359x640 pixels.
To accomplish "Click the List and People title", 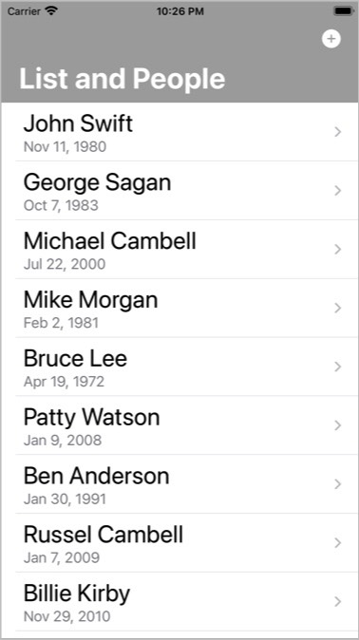I will click(x=123, y=79).
